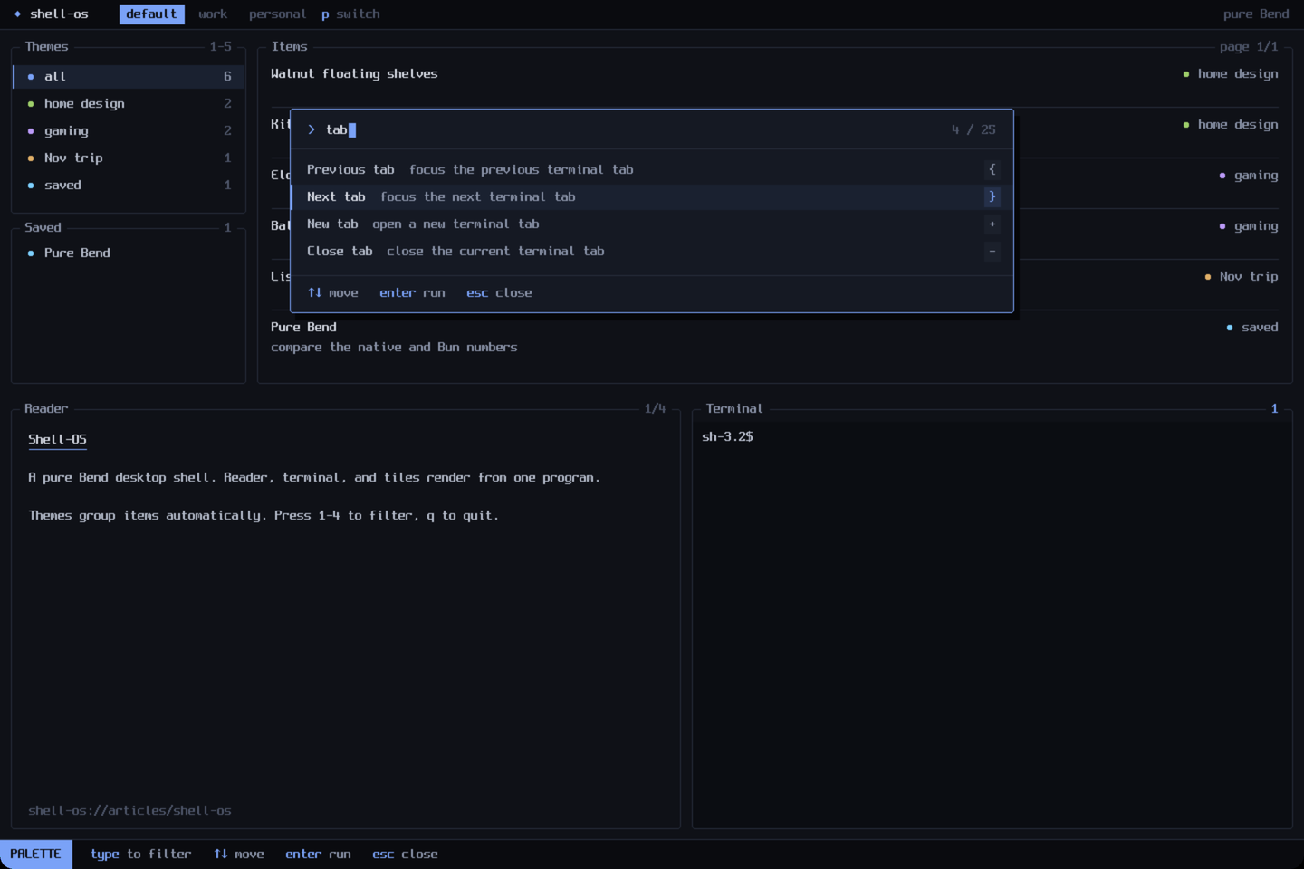The width and height of the screenshot is (1304, 869).
Task: Click the PALETTE mode indicator
Action: pos(35,854)
